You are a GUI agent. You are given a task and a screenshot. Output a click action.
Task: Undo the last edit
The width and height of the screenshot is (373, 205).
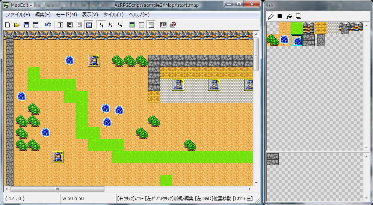(48, 25)
